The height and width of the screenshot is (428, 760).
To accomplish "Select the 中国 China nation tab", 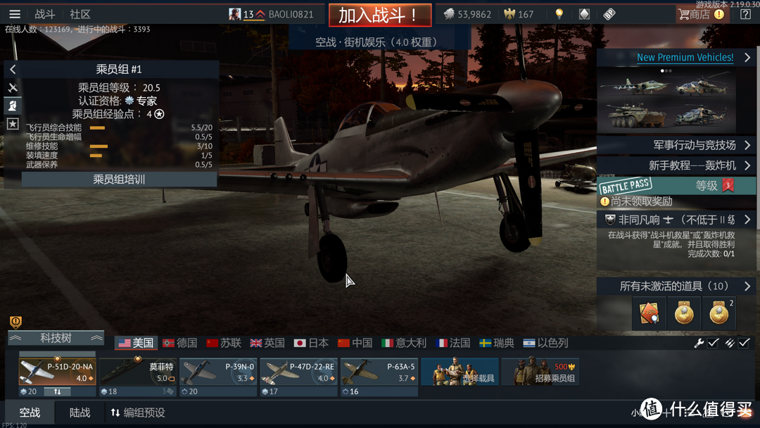I will [355, 344].
